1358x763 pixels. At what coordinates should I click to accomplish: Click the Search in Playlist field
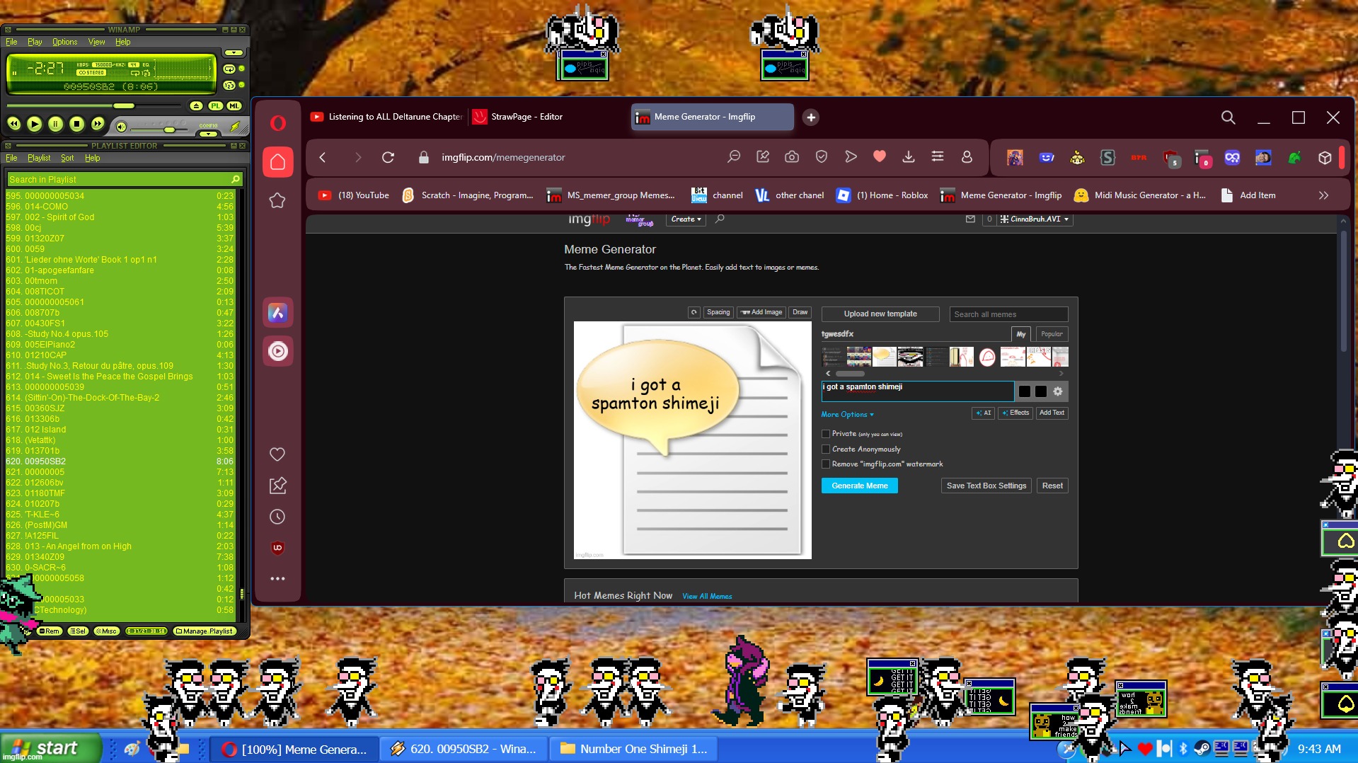click(125, 179)
